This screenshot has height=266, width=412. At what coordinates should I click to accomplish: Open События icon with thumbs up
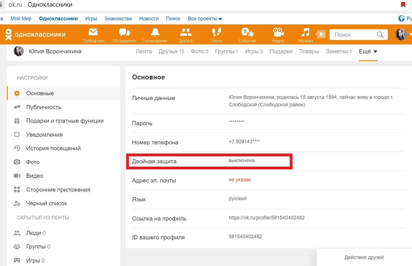(247, 32)
